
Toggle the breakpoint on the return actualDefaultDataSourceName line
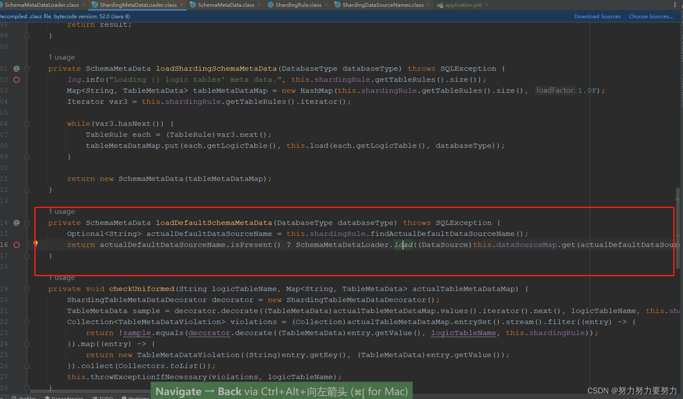pyautogui.click(x=17, y=245)
